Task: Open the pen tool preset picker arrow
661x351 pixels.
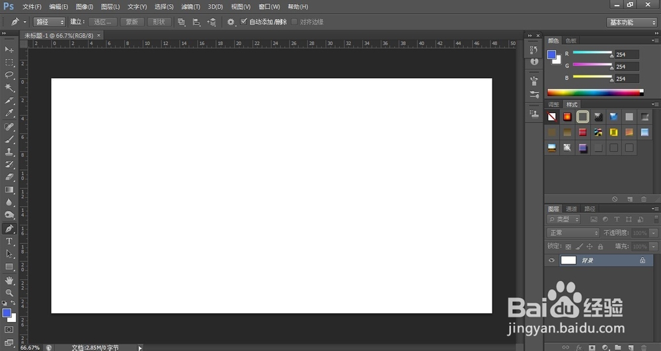Action: 25,22
